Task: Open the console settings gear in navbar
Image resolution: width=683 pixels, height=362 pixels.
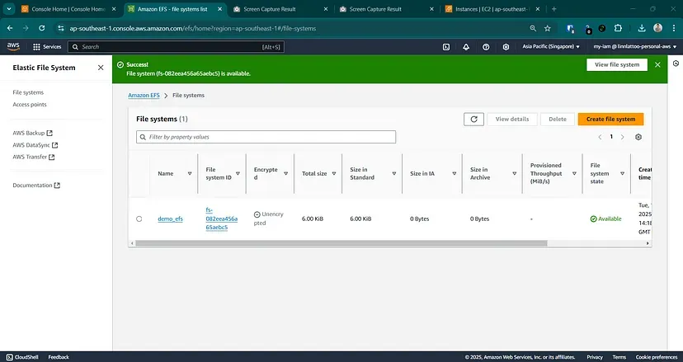Action: [506, 47]
